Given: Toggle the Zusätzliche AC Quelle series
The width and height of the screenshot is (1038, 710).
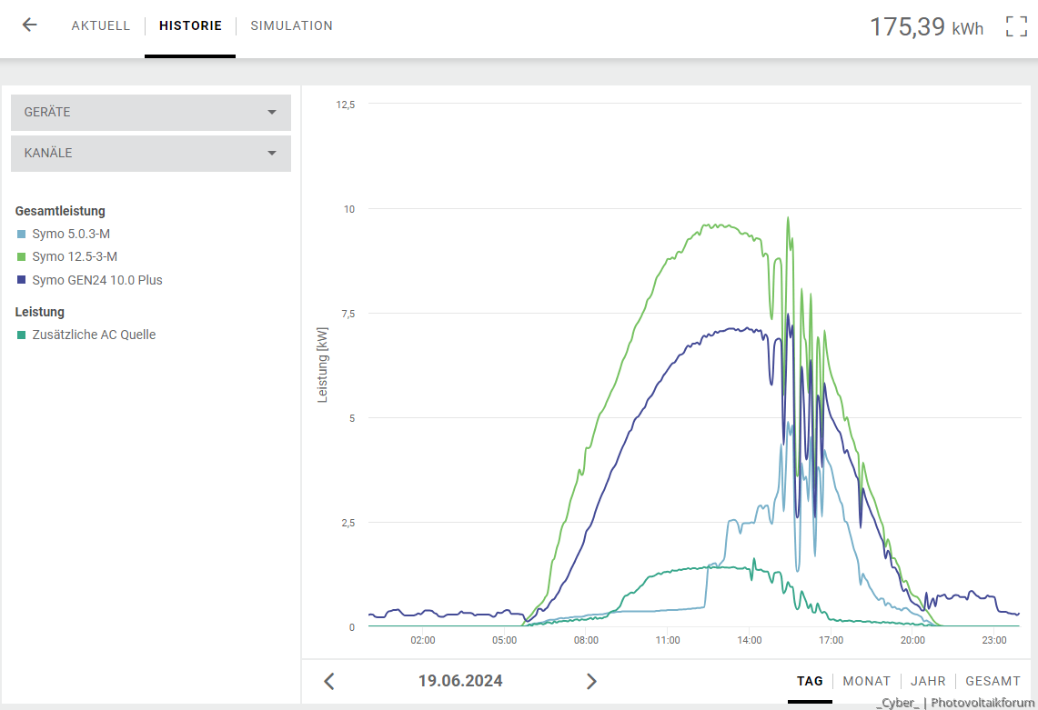Looking at the screenshot, I should coord(94,335).
